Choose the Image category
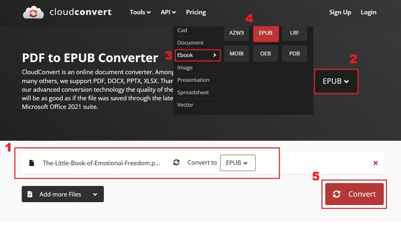 185,67
